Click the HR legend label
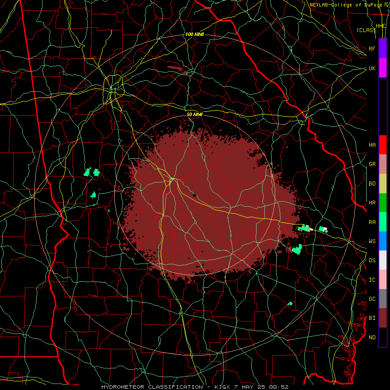Viewport: 390px width, 390px height. point(372,203)
